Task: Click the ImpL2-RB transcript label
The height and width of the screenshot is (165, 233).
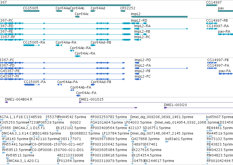Action: click(x=142, y=32)
